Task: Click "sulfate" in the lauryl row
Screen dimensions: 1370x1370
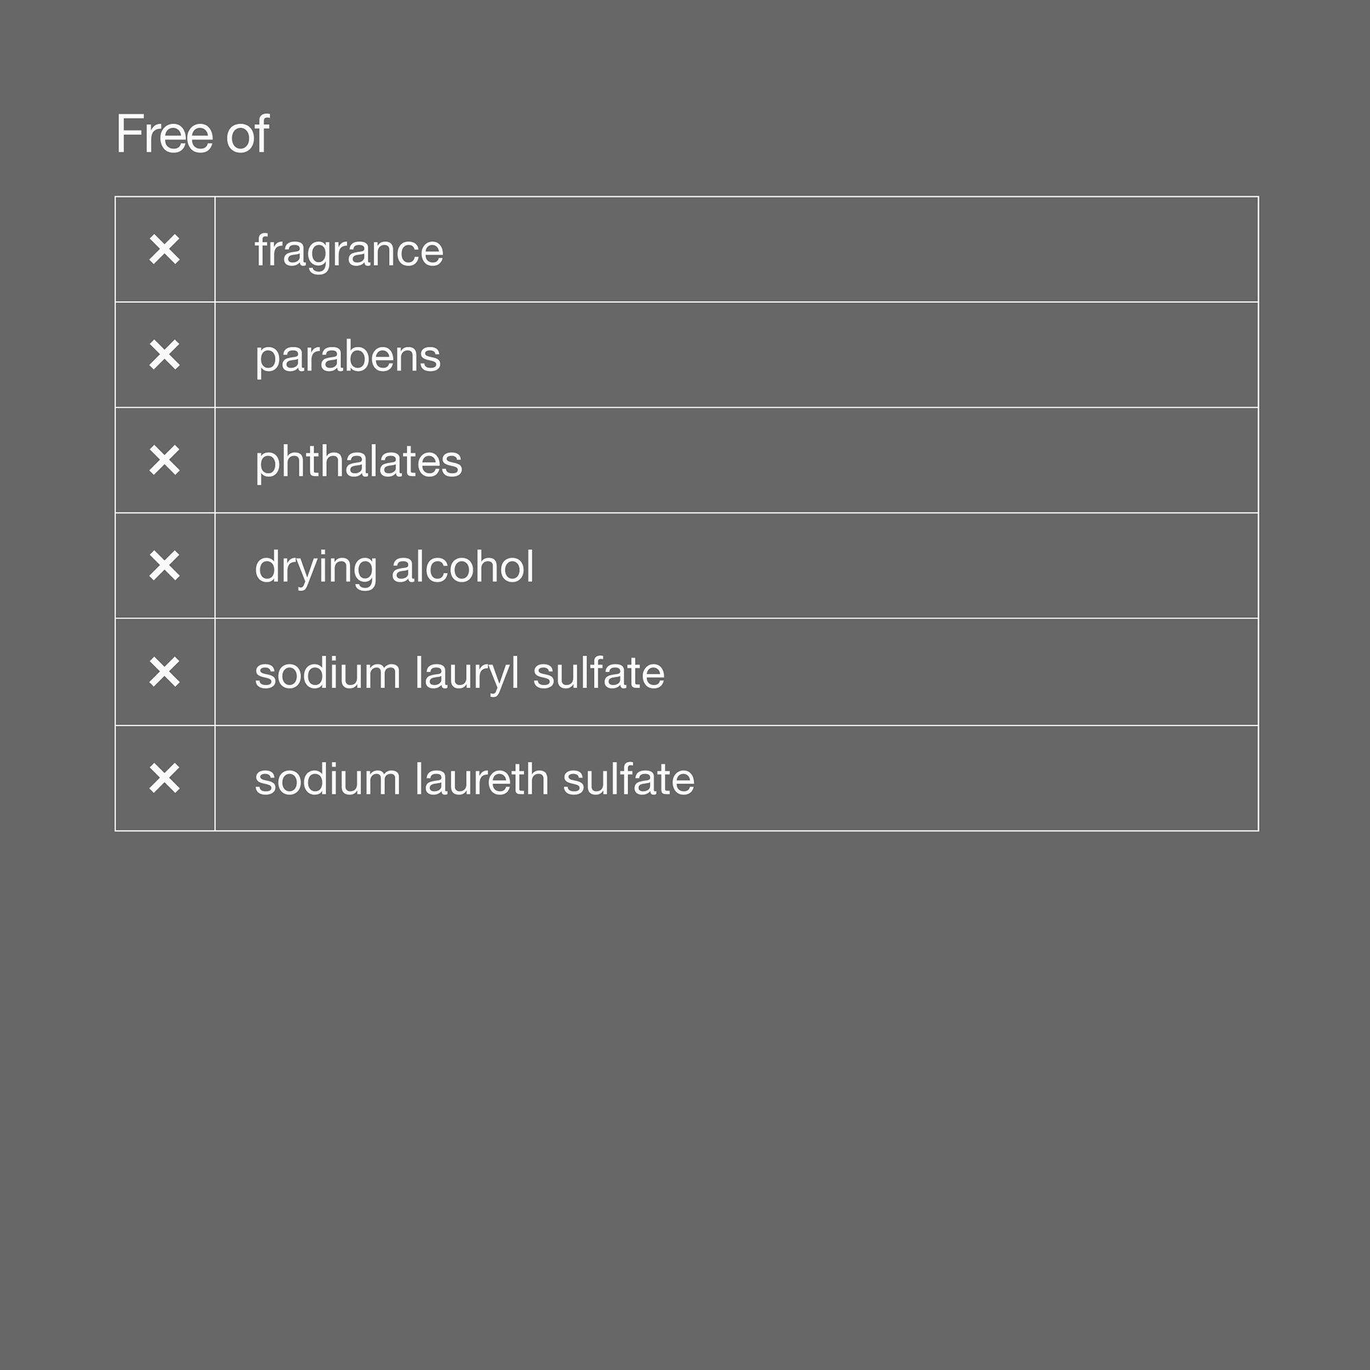Action: coord(599,673)
